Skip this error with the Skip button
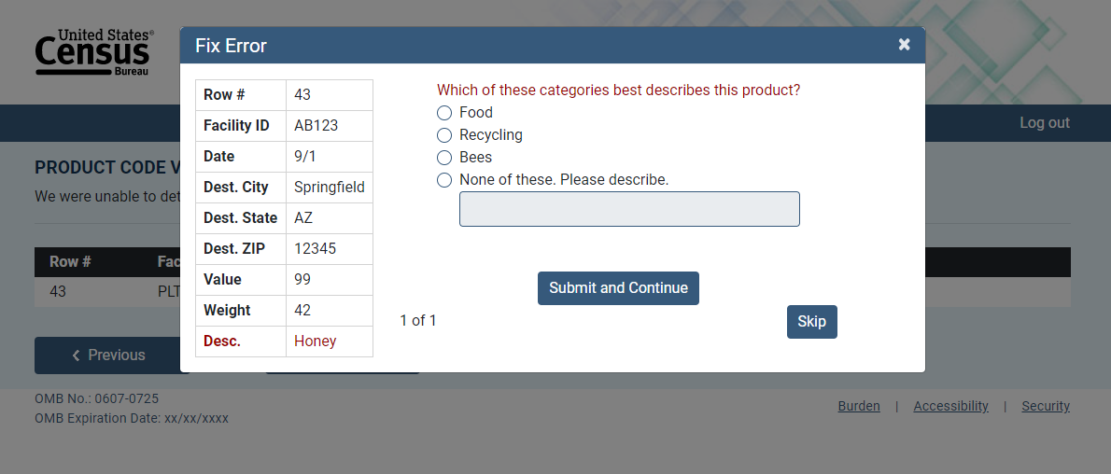 coord(811,322)
